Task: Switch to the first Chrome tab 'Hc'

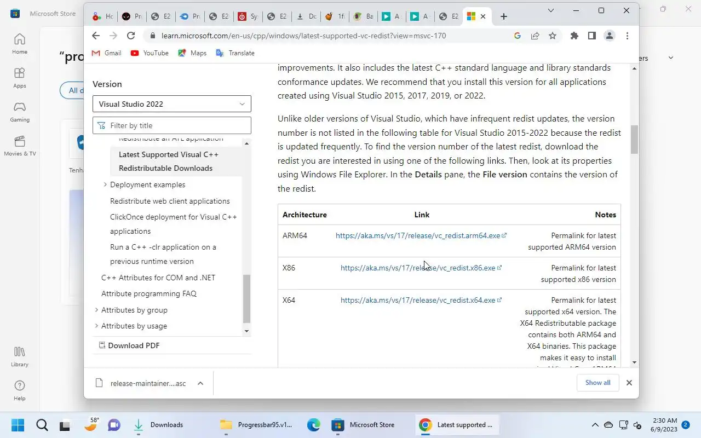Action: pos(102,16)
